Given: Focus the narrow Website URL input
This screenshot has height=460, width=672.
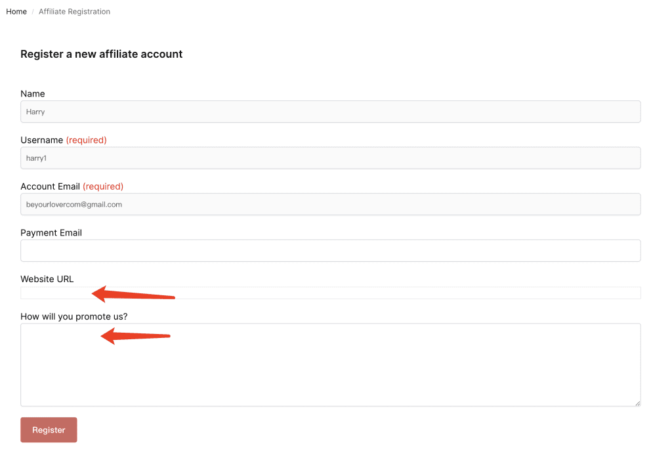Looking at the screenshot, I should [394, 293].
